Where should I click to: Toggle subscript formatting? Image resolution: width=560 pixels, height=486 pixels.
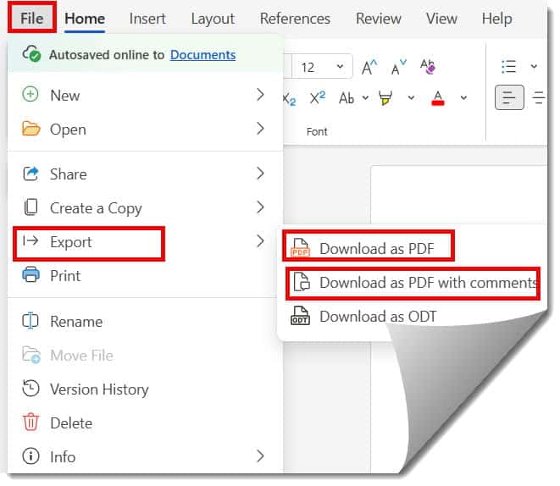(x=290, y=98)
